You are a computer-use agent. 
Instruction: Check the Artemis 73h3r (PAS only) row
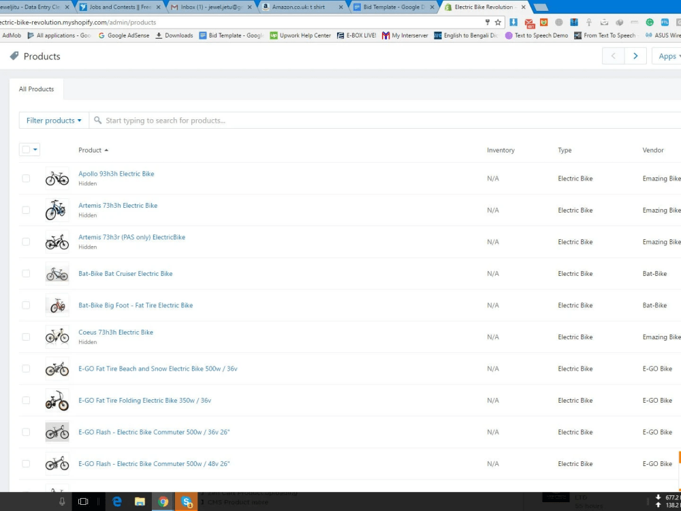point(26,242)
